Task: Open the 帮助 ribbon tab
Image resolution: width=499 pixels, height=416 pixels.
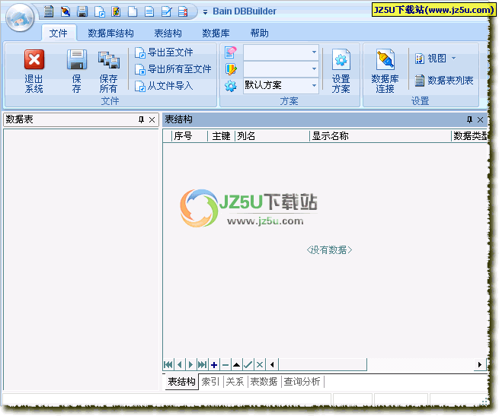Action: pos(259,33)
